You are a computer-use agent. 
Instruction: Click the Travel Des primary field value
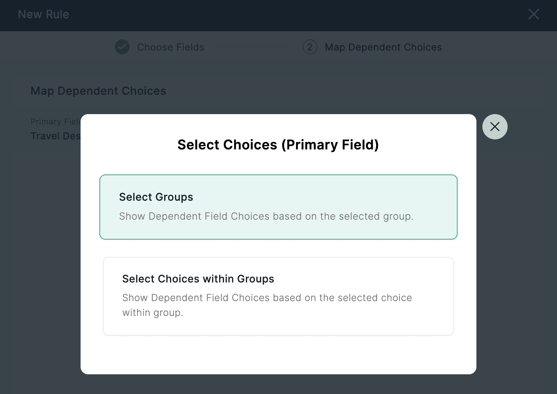click(55, 136)
